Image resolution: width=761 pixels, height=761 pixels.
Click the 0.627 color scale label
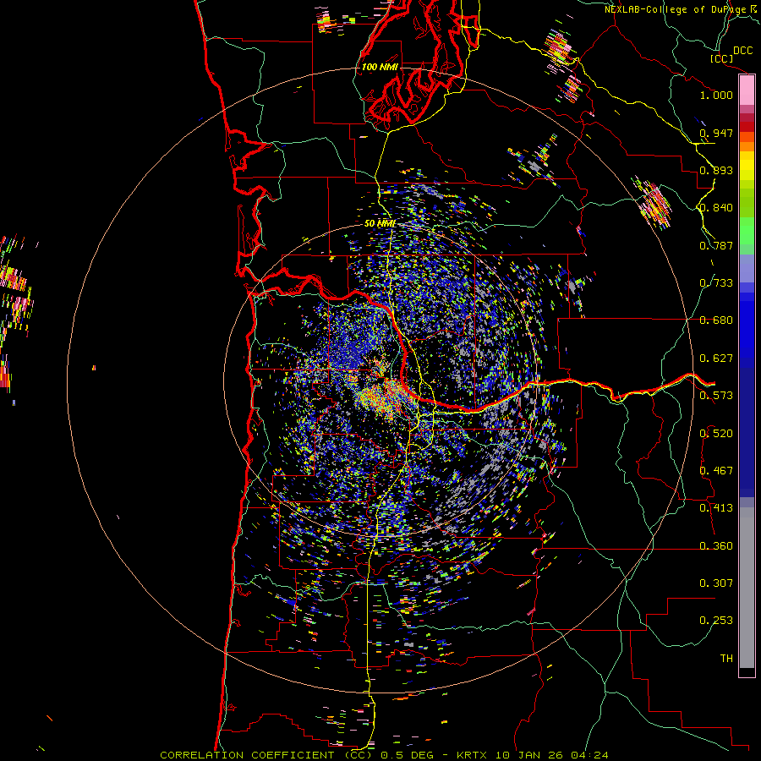pos(716,358)
